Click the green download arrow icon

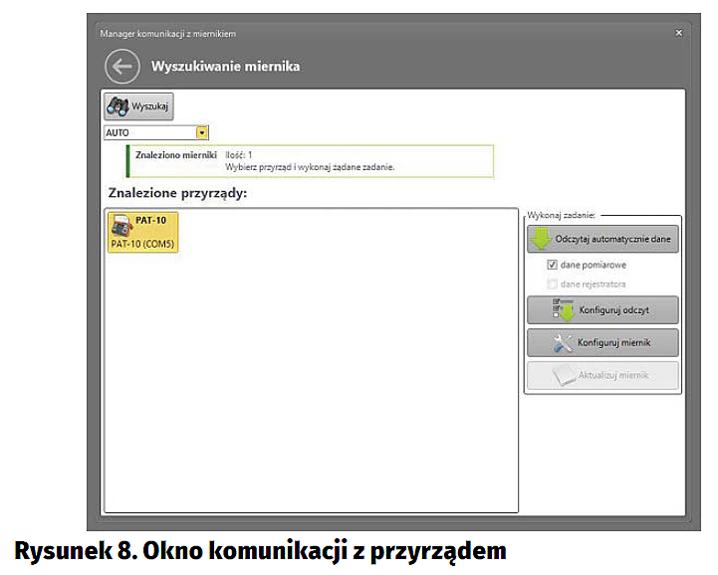[x=542, y=240]
